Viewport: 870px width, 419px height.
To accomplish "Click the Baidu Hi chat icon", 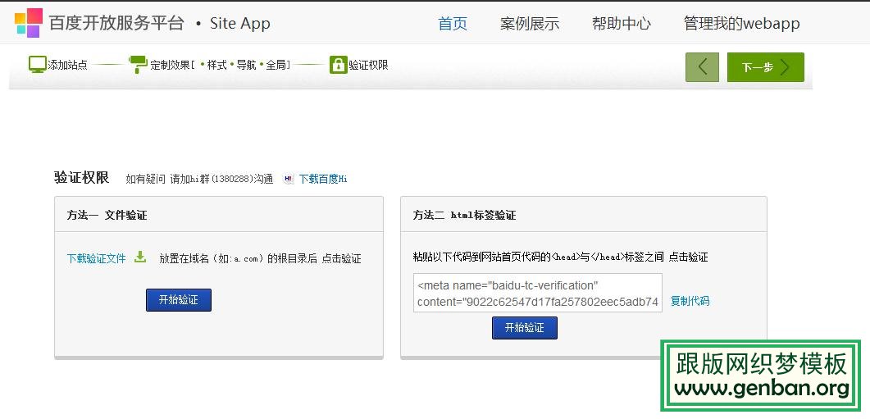I will (288, 179).
